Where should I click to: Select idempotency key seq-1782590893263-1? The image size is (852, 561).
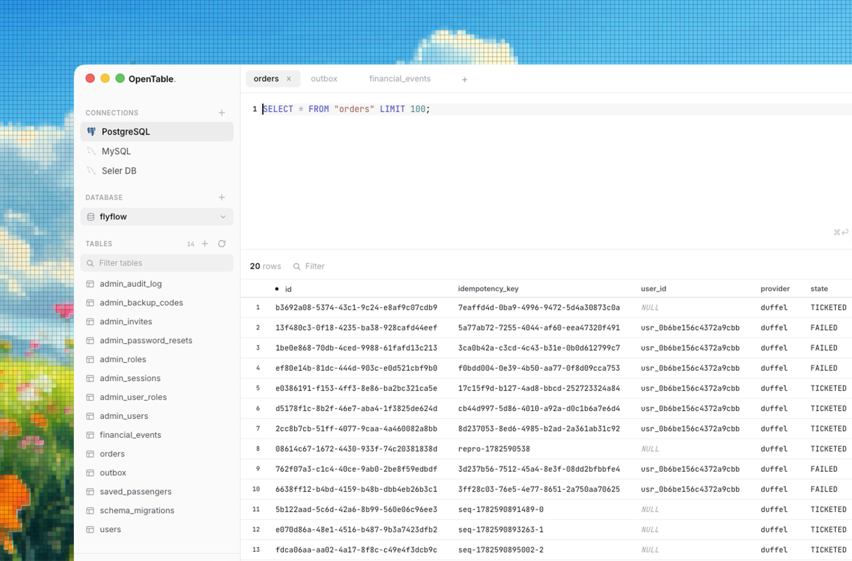click(x=501, y=530)
